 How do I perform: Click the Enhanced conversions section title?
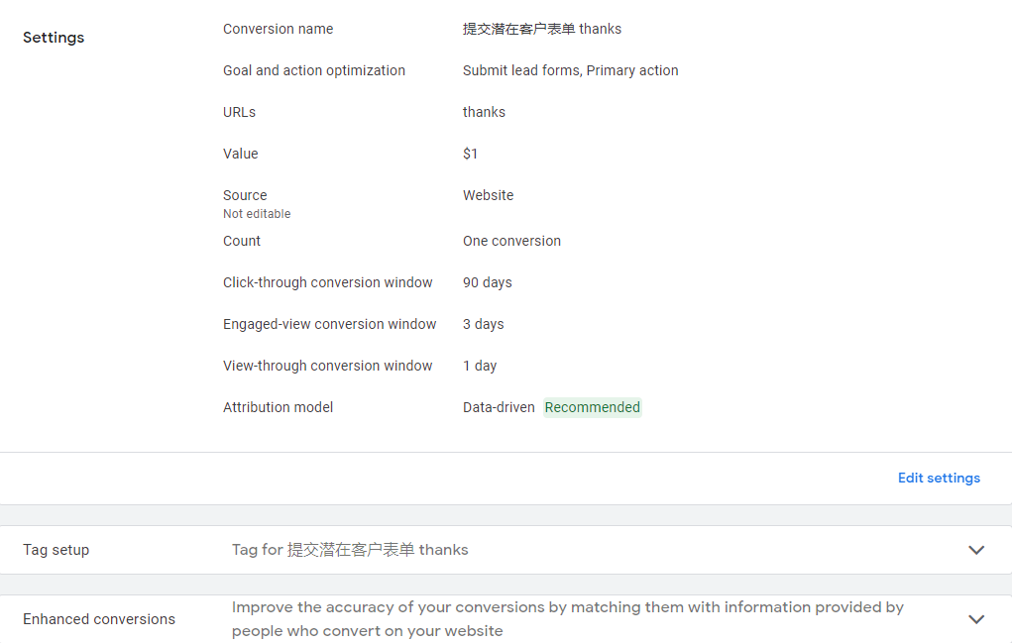coord(99,619)
